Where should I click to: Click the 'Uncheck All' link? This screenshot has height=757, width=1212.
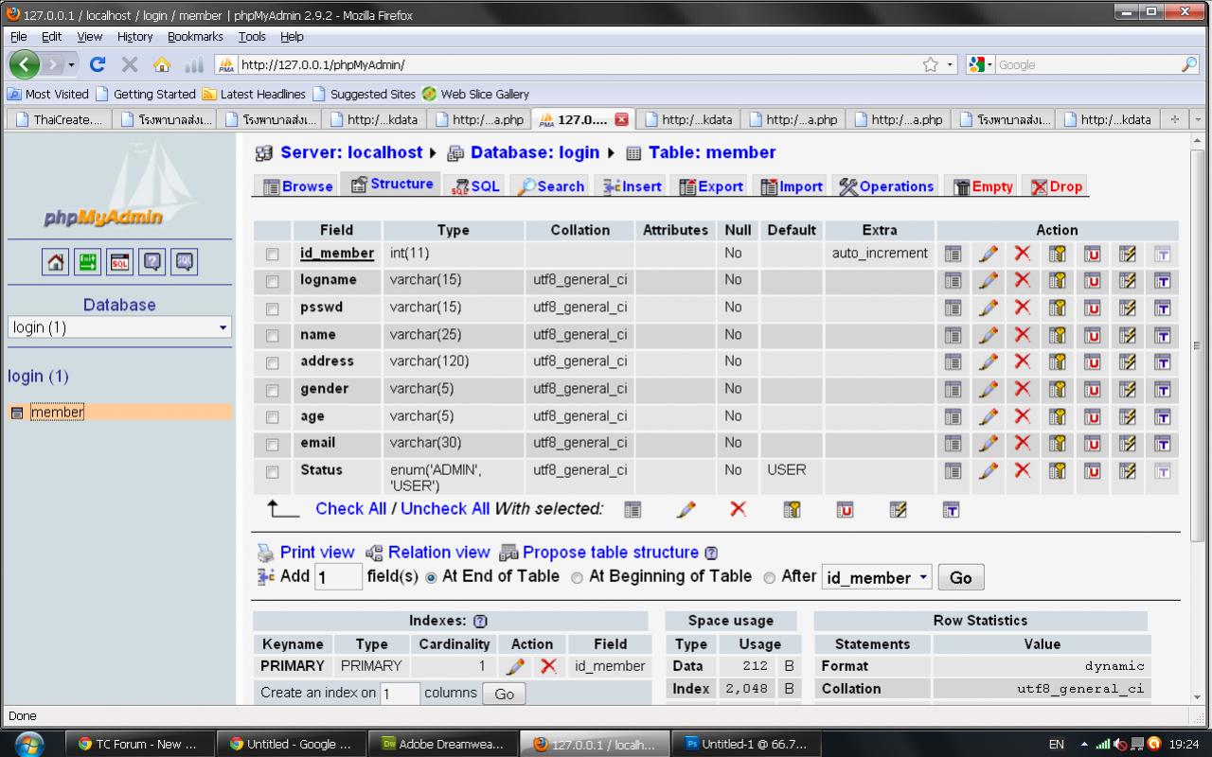445,508
